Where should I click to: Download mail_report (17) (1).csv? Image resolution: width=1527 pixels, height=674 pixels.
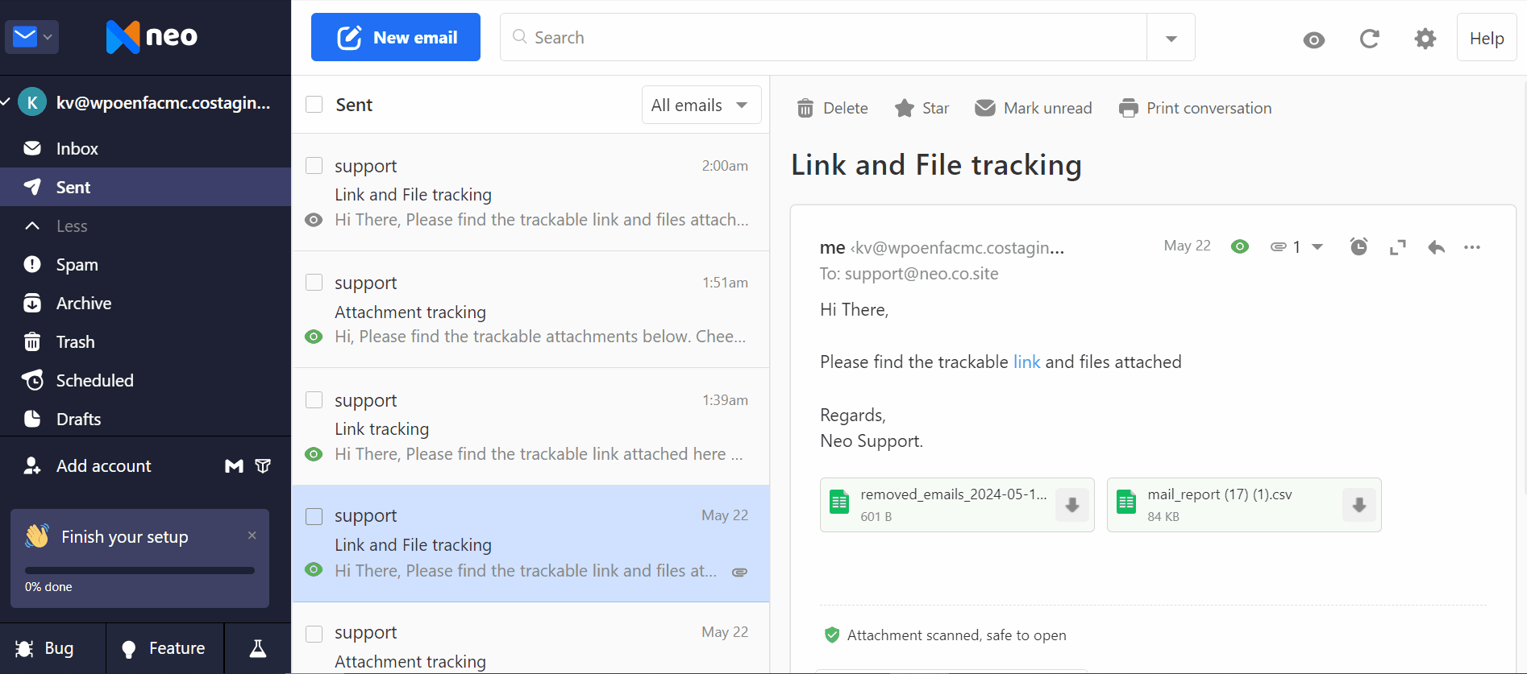1359,505
